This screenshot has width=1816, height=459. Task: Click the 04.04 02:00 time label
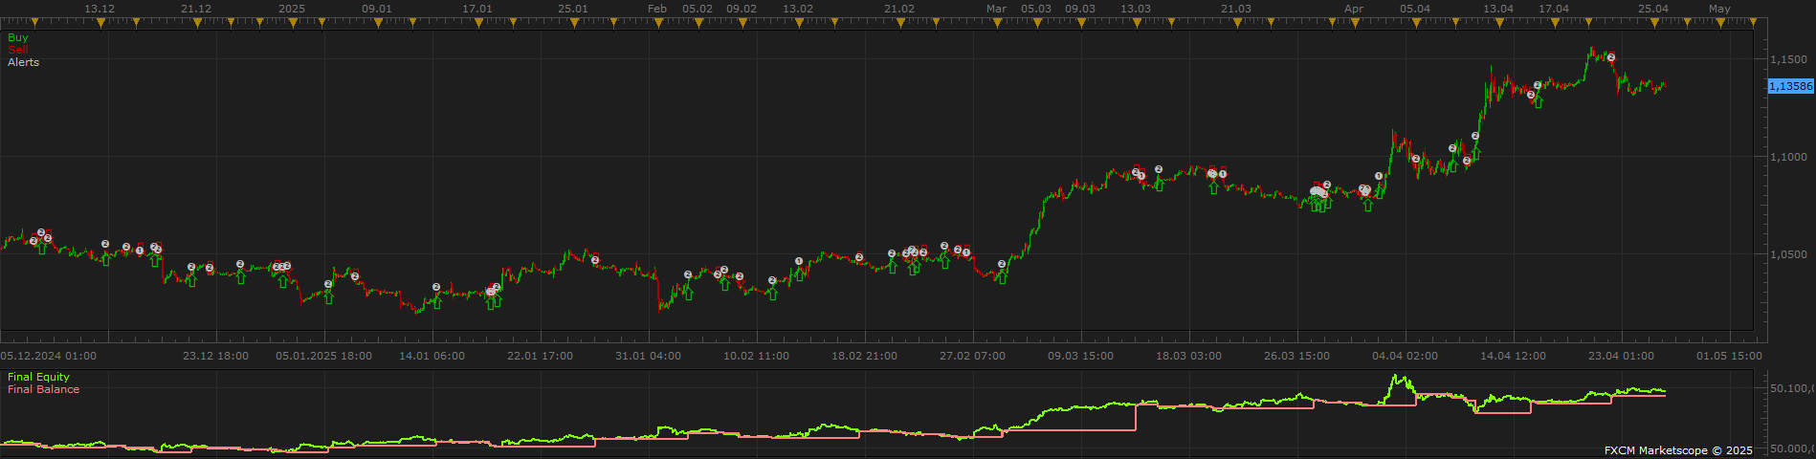[1405, 356]
